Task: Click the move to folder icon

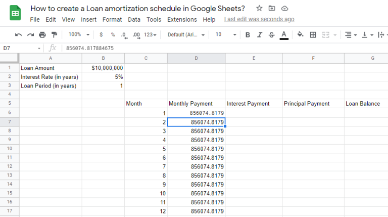Action: pyautogui.click(x=272, y=8)
